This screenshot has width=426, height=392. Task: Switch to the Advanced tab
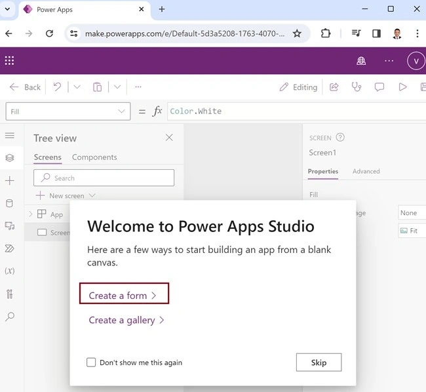coord(366,171)
